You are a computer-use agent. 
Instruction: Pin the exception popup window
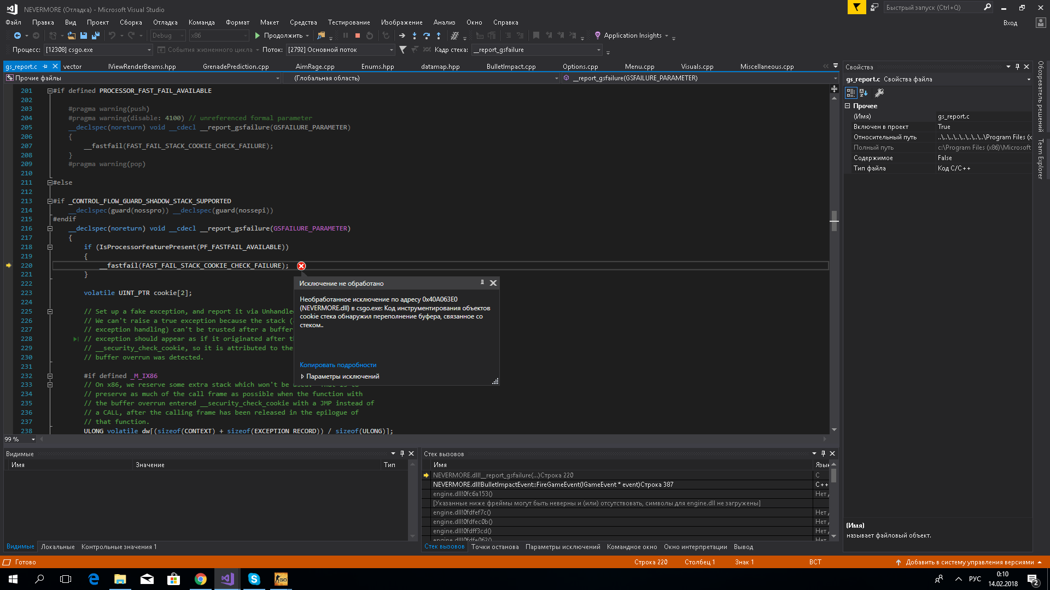pyautogui.click(x=482, y=282)
